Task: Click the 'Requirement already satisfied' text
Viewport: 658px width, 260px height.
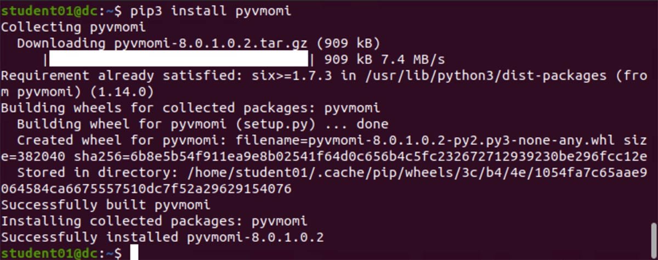Action: tap(117, 75)
